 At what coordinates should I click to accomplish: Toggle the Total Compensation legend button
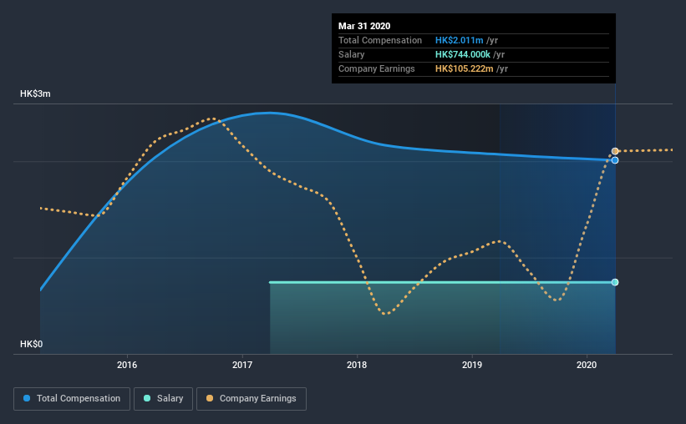click(72, 399)
